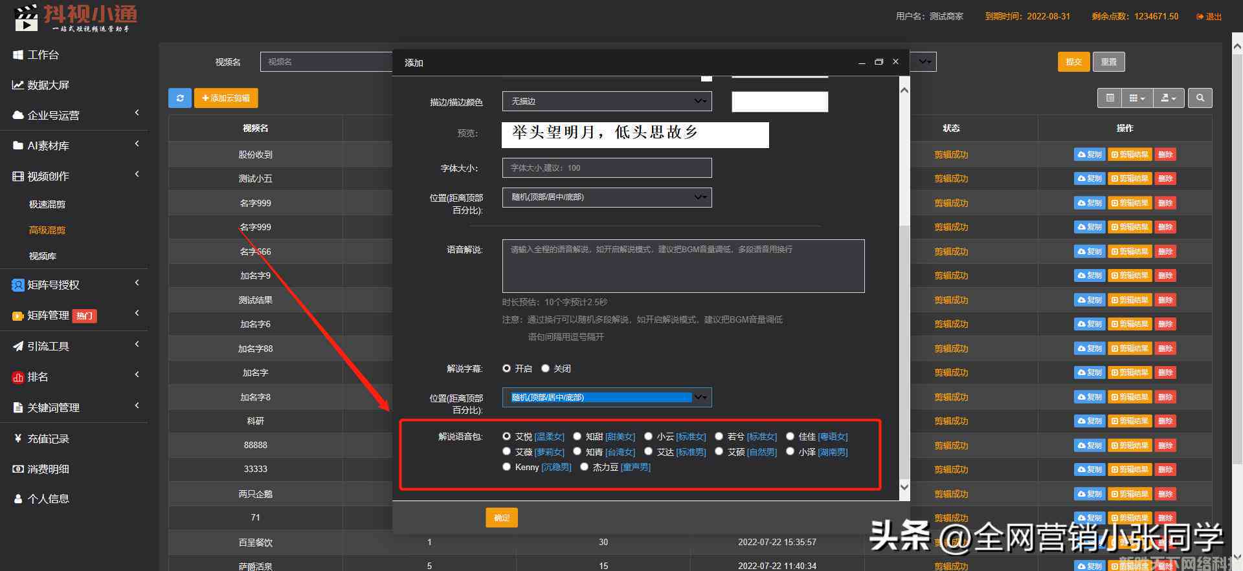Open 视频库 submenu item
This screenshot has width=1243, height=571.
(x=43, y=256)
